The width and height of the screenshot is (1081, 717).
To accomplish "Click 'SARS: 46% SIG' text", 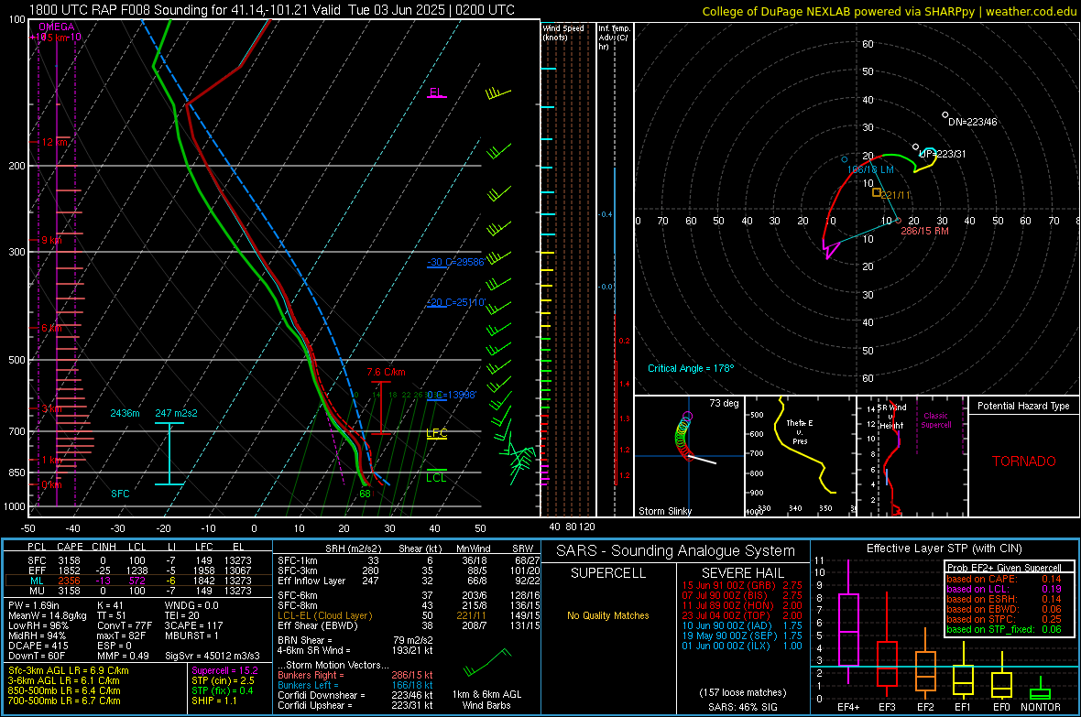I will (742, 707).
